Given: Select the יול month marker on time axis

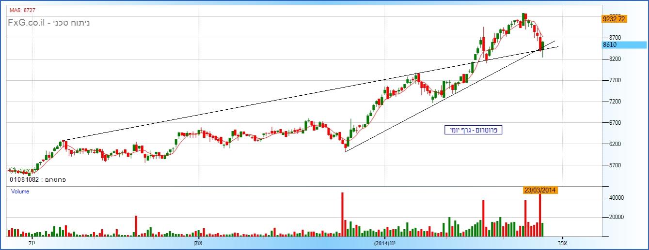Looking at the screenshot, I should 32,242.
